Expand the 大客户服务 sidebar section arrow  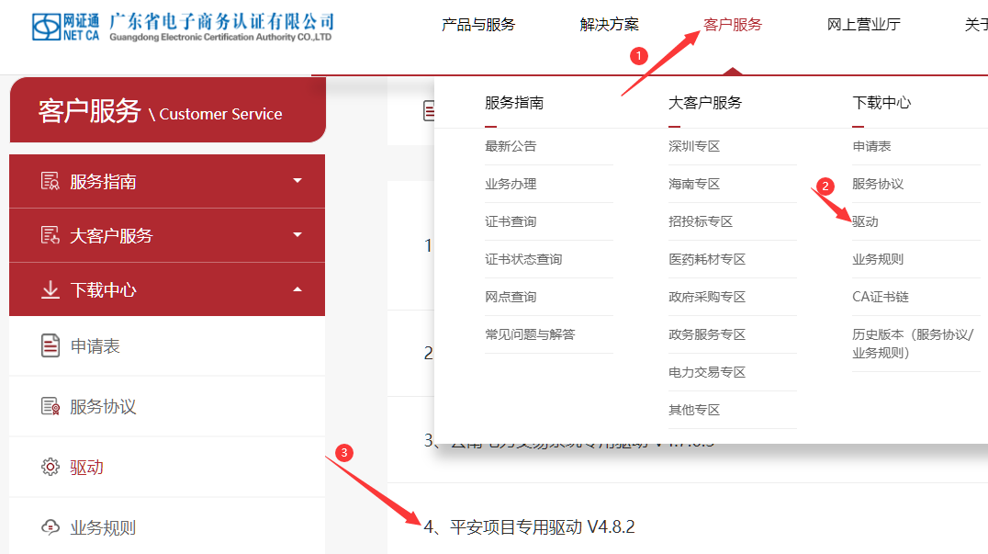[x=297, y=235]
